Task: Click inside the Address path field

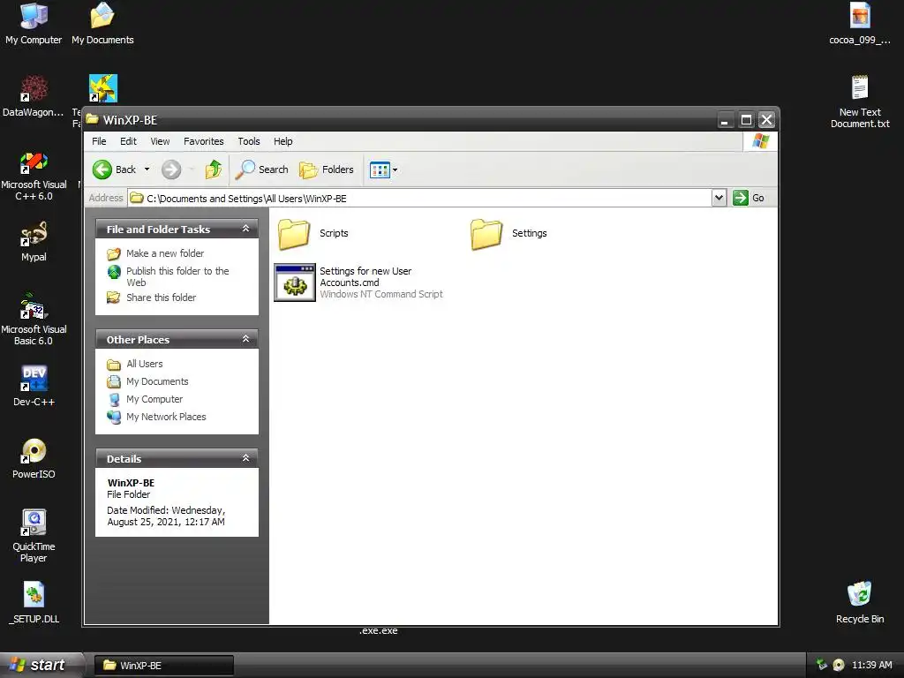Action: pyautogui.click(x=419, y=199)
